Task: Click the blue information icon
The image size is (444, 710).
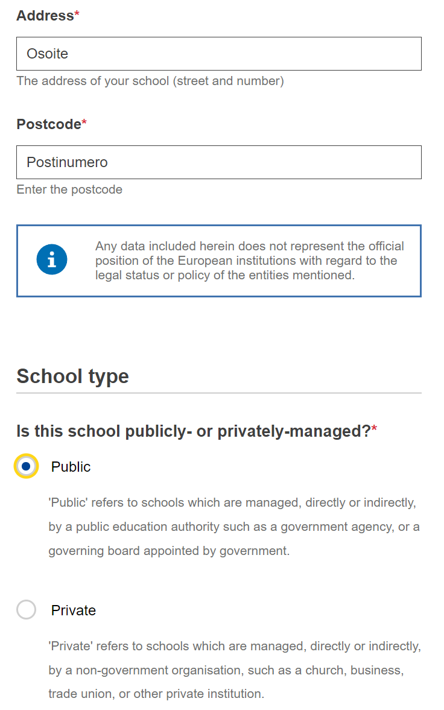Action: pos(52,259)
